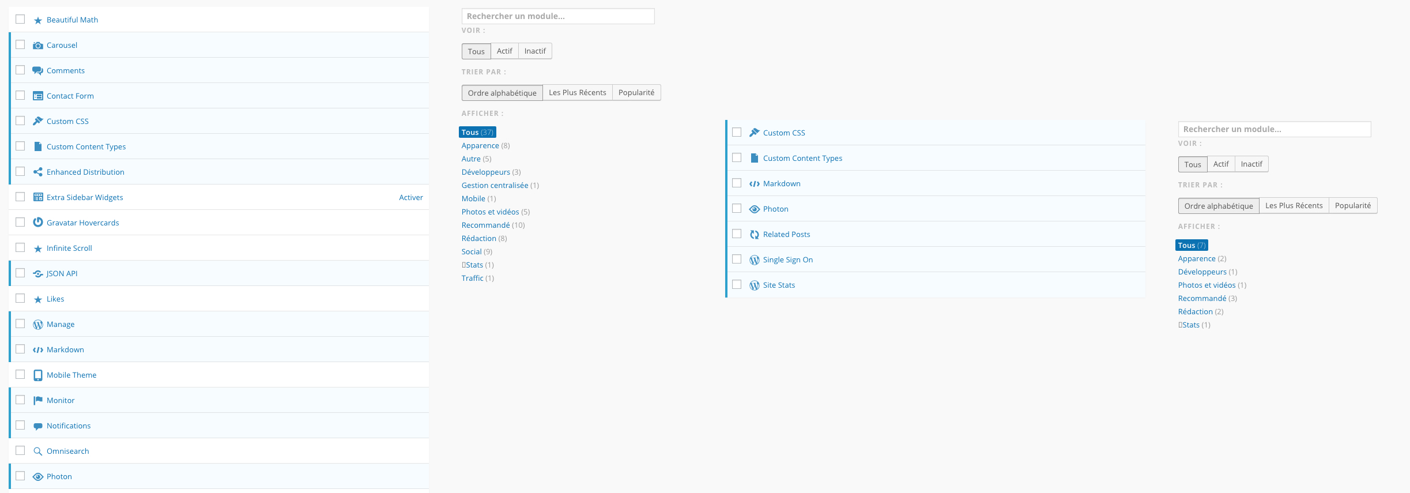Click the eye icon for Photon in the short list
The width and height of the screenshot is (1410, 493).
coord(755,209)
